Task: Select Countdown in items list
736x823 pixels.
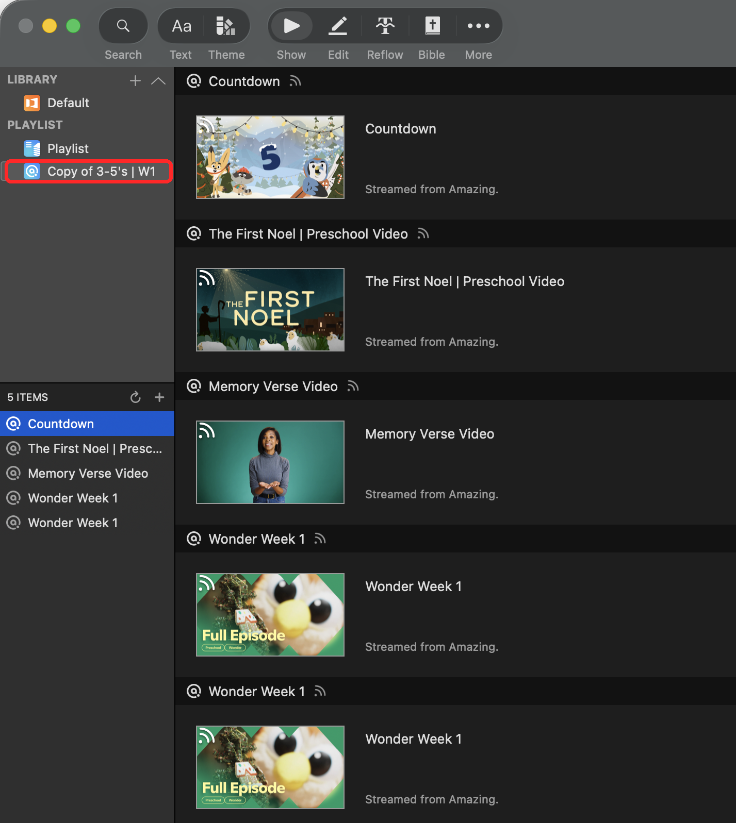Action: [87, 424]
